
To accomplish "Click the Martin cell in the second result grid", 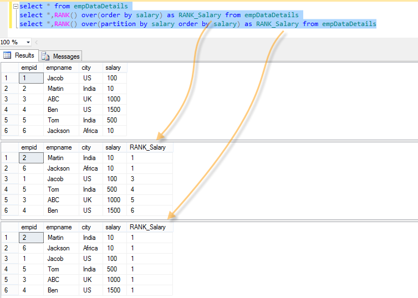I will pos(61,158).
